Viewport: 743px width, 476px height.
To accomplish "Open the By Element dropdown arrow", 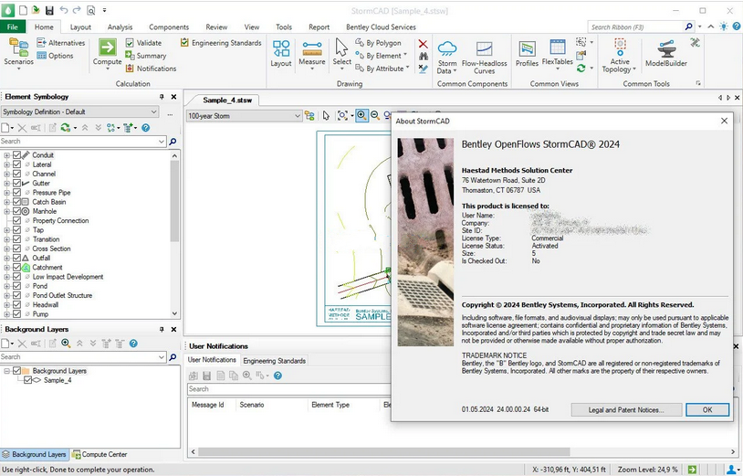I will pos(405,55).
